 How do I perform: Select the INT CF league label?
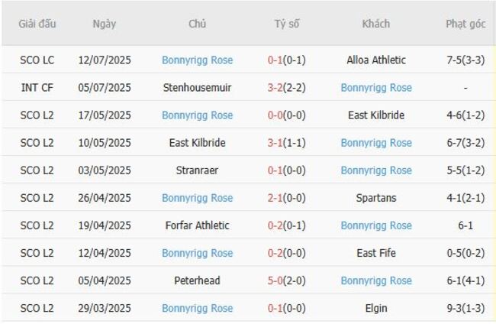point(37,88)
